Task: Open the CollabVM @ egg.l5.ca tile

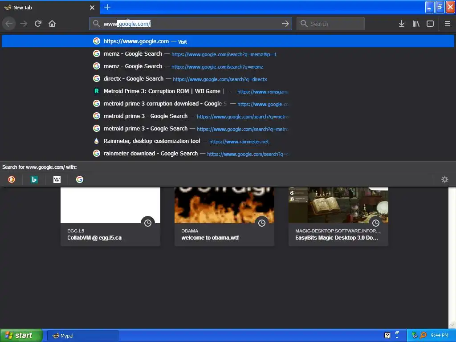Action: coord(110,216)
